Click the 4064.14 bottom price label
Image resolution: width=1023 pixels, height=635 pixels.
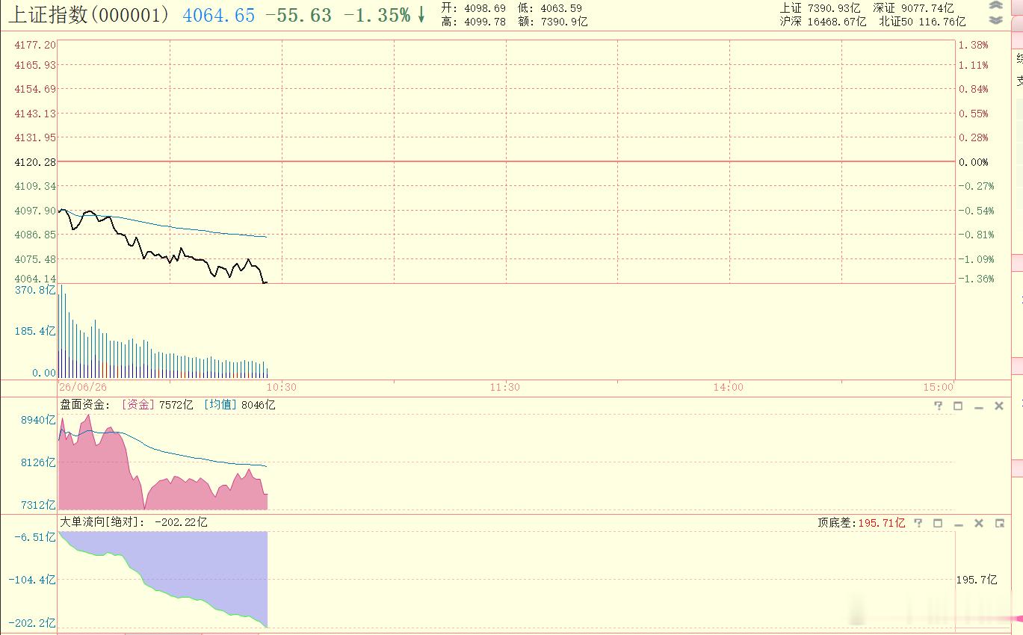[x=35, y=279]
